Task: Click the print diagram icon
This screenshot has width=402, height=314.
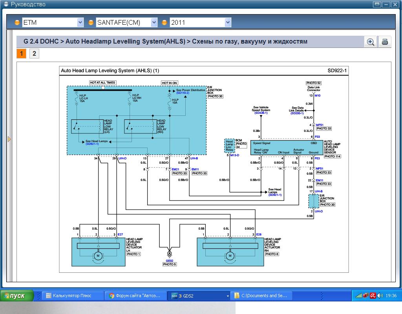Action: point(385,42)
